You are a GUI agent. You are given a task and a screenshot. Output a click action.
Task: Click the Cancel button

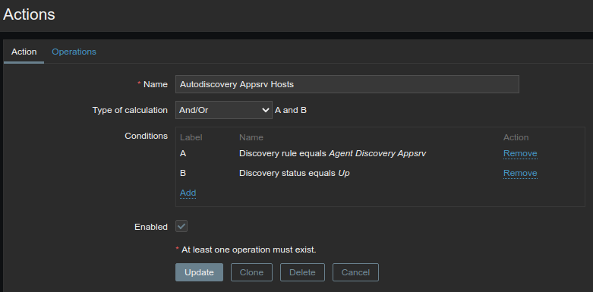(355, 272)
